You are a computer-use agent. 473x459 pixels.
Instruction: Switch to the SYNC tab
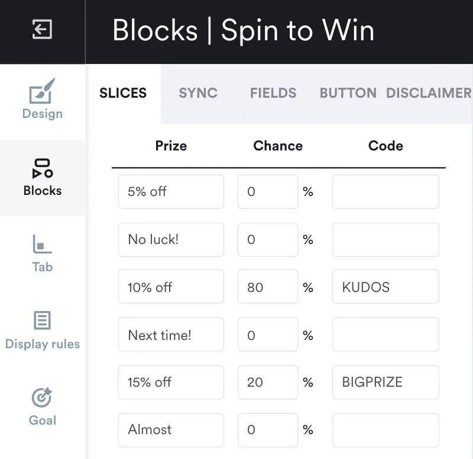click(198, 93)
